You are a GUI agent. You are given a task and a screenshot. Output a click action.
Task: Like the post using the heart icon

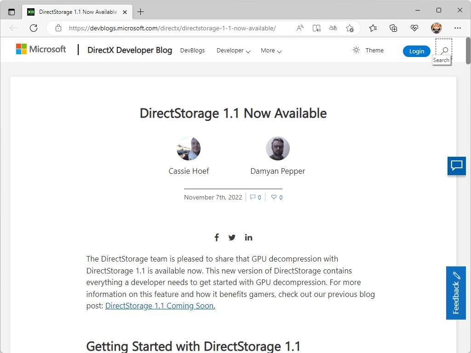pyautogui.click(x=275, y=197)
